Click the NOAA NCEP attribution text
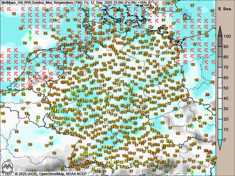Image resolution: width=235 pixels, height=176 pixels. [x=77, y=174]
